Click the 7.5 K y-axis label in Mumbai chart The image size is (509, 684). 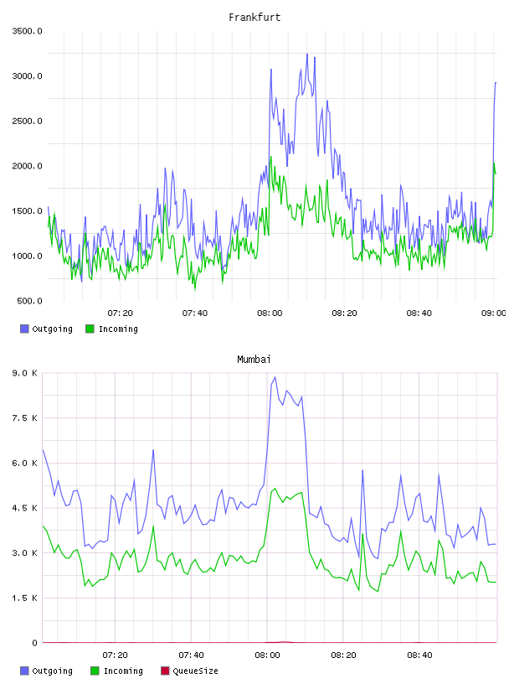24,418
